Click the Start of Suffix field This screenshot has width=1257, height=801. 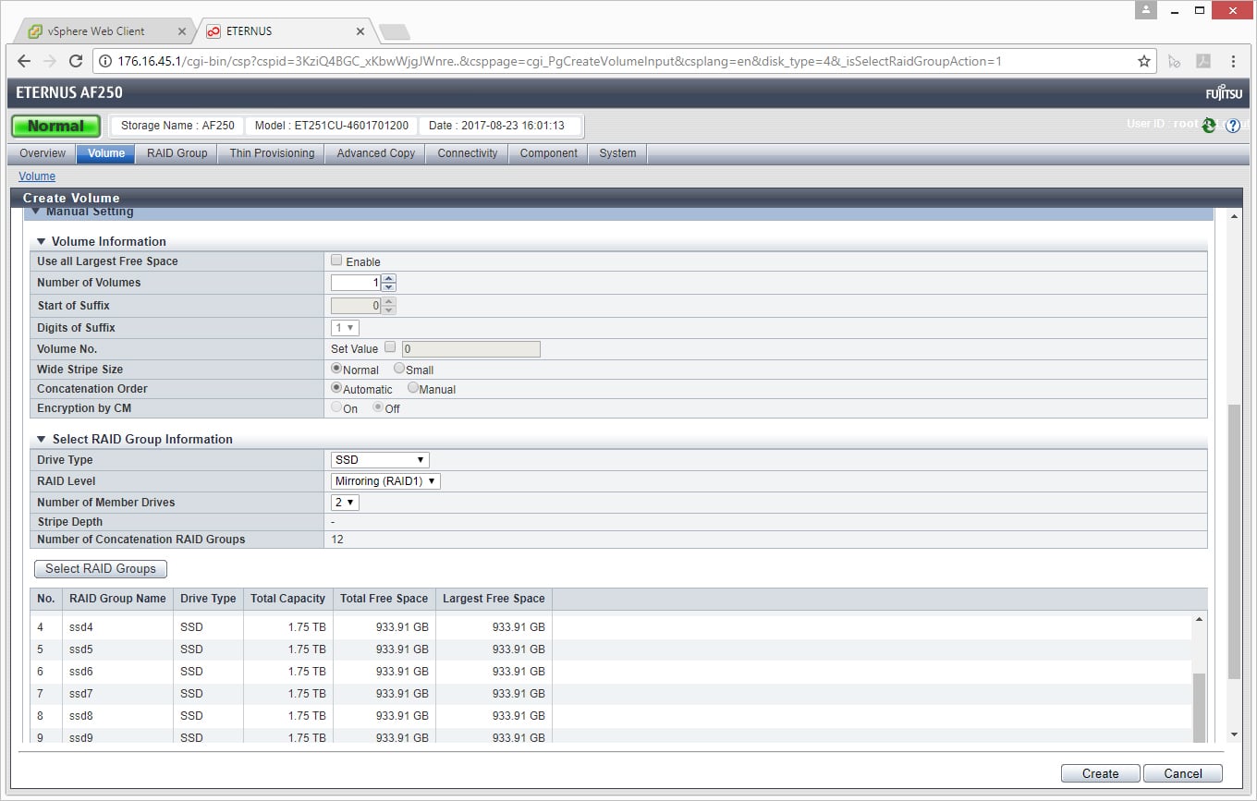coord(356,305)
